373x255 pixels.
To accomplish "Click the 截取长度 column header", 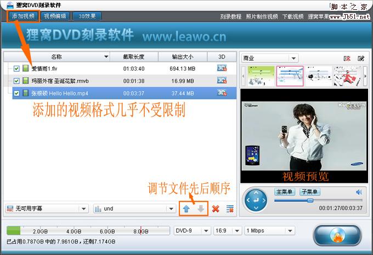I will [x=134, y=57].
